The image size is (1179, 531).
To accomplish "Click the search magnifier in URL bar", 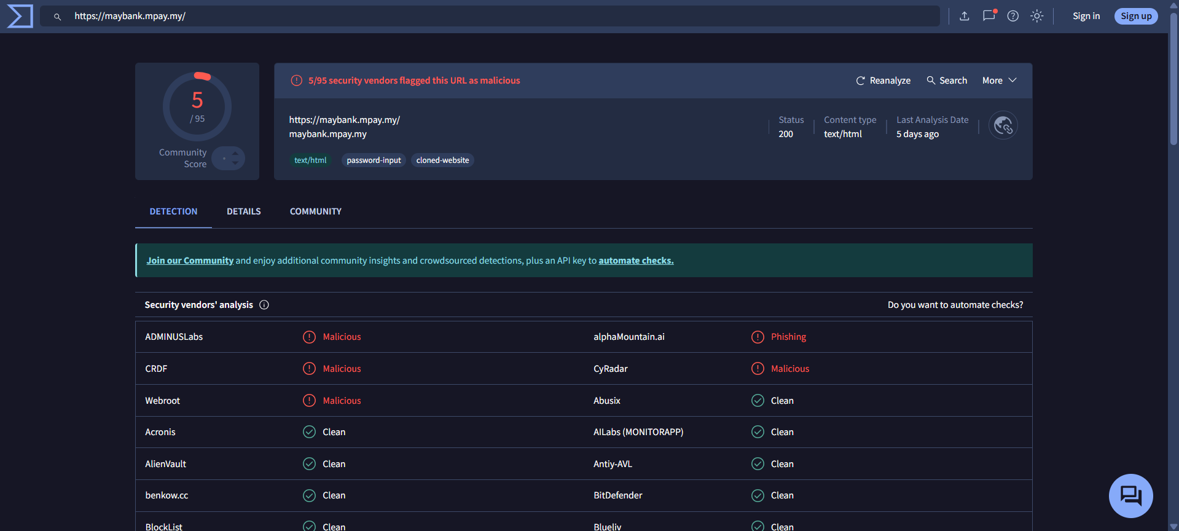I will (x=57, y=17).
